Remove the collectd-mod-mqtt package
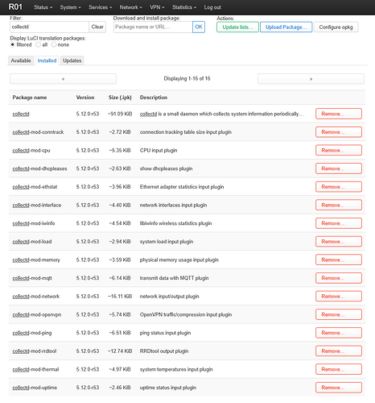The image size is (375, 403). pyautogui.click(x=339, y=278)
